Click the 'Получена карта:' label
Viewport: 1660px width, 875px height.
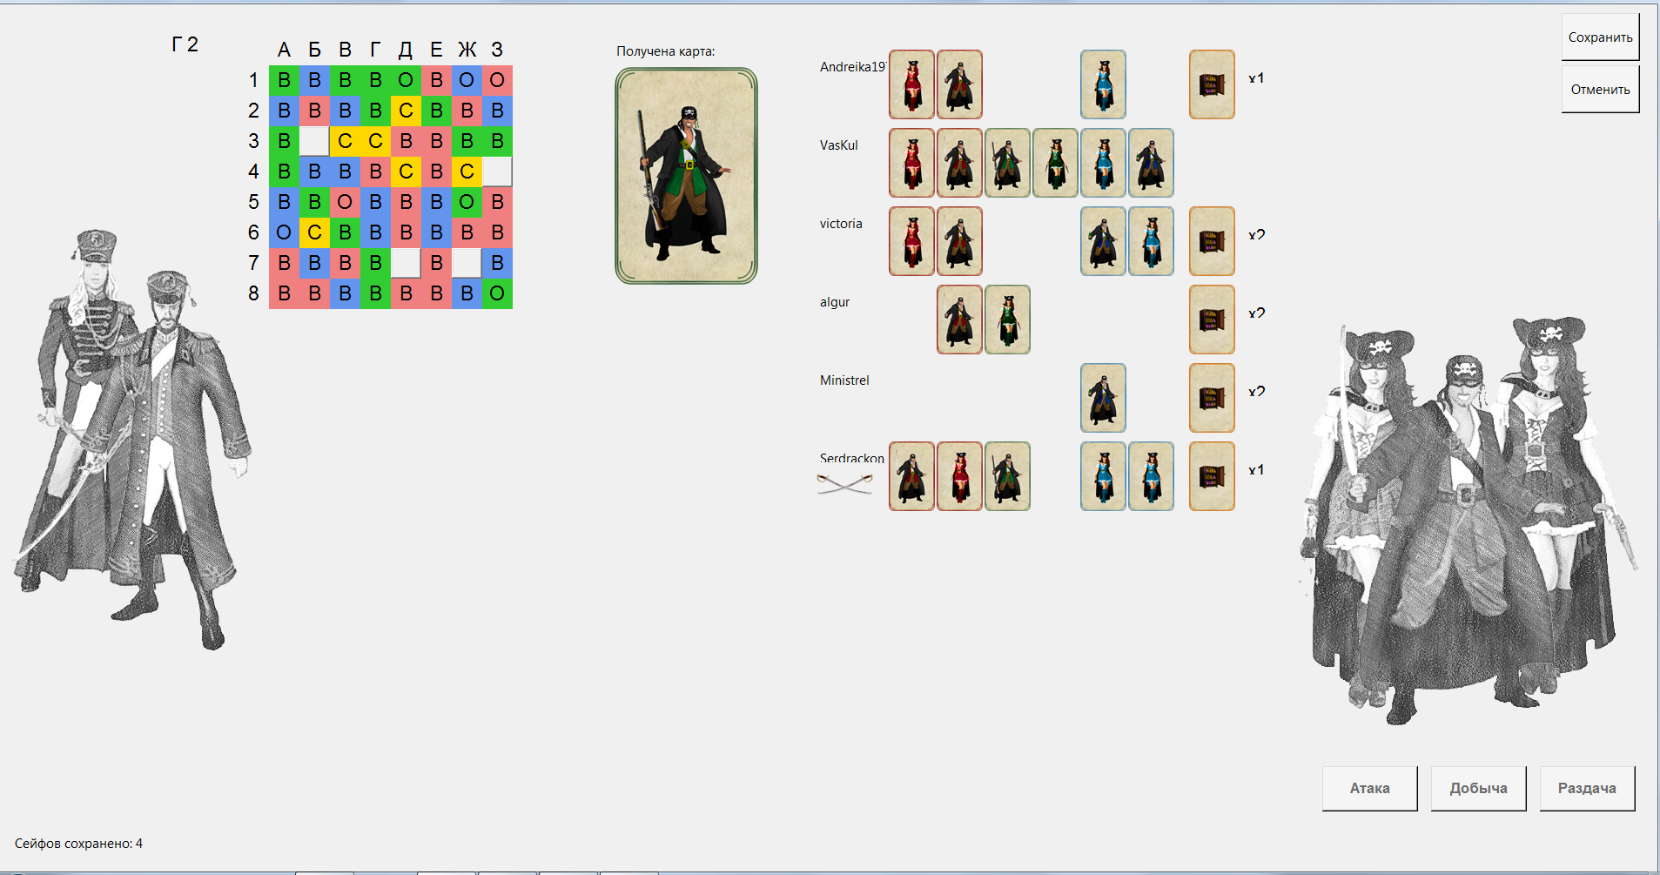tap(666, 51)
